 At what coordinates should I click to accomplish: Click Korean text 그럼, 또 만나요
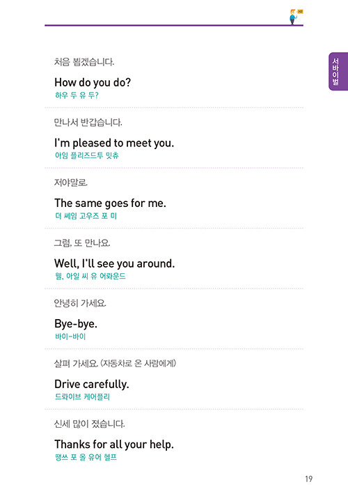click(x=82, y=243)
